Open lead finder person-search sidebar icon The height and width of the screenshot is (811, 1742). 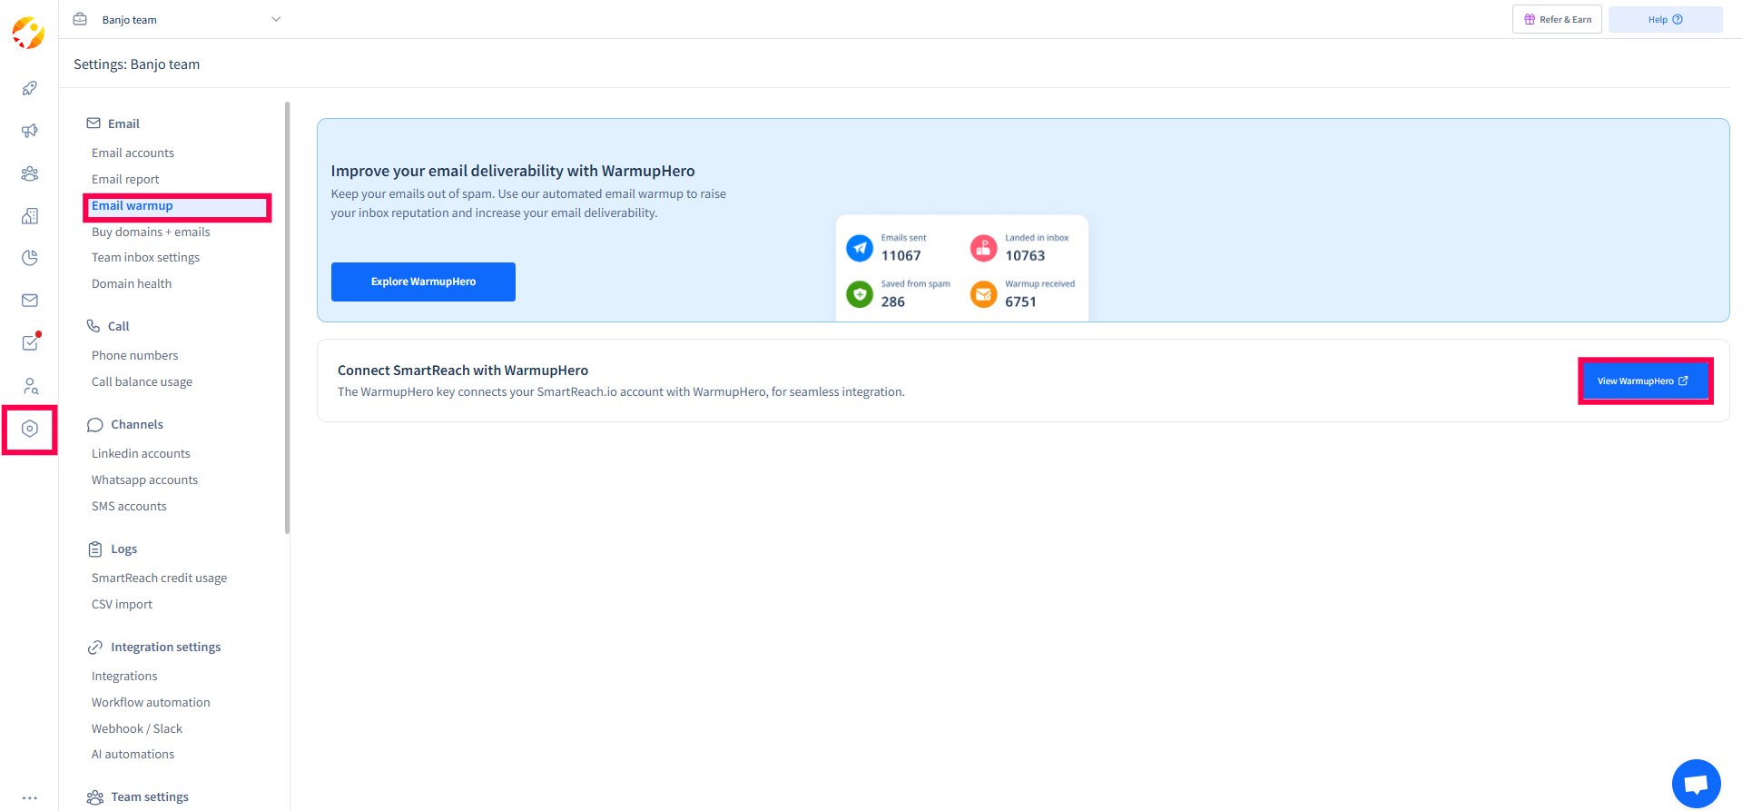[30, 386]
